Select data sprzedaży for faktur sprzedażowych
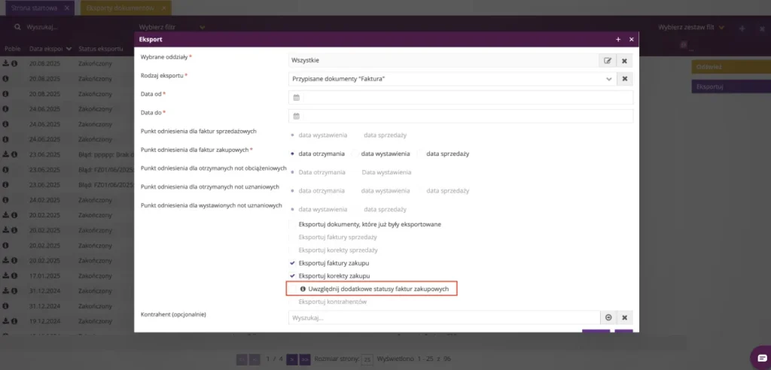Screen dimensions: 771x370 [385, 135]
